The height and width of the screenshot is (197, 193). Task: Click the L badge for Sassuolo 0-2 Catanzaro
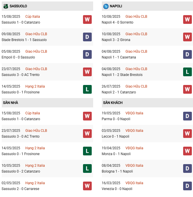(x=87, y=168)
